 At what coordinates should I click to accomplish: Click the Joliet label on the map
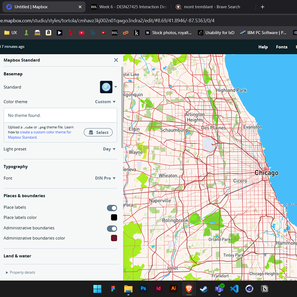pyautogui.click(x=172, y=268)
